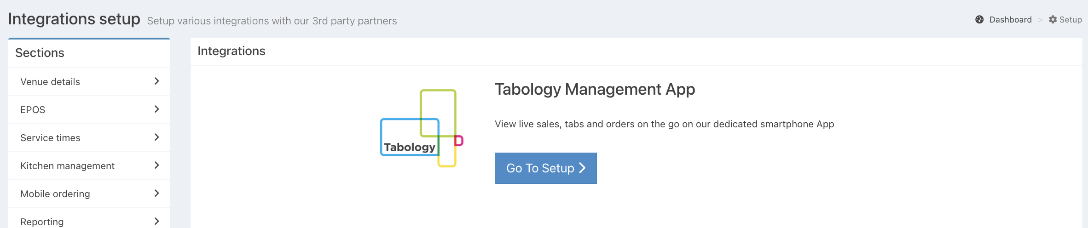Click the arrow icon on Go To Setup
Screen dimensions: 1088x228
point(582,168)
